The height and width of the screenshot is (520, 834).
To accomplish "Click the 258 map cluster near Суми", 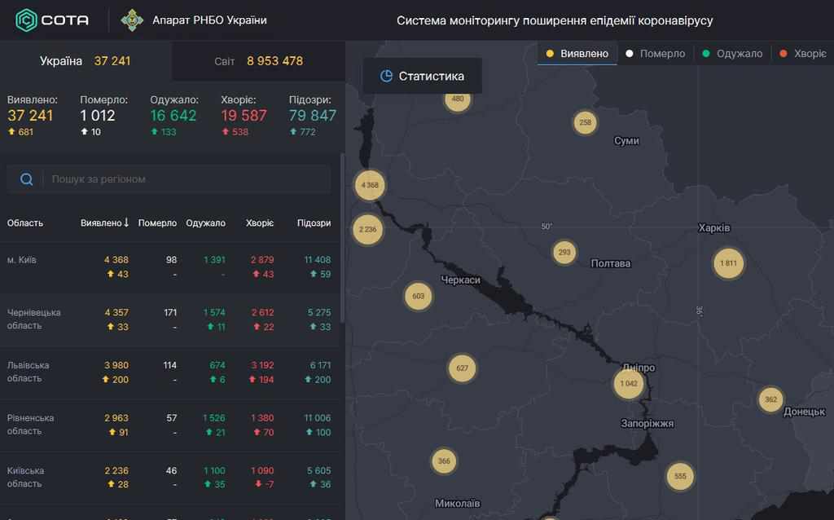I will click(585, 123).
